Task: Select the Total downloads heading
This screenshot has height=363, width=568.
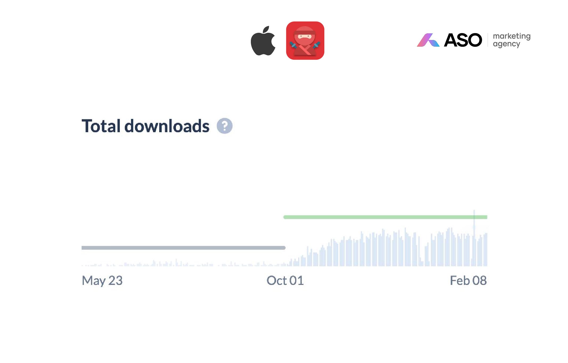Action: pos(145,126)
